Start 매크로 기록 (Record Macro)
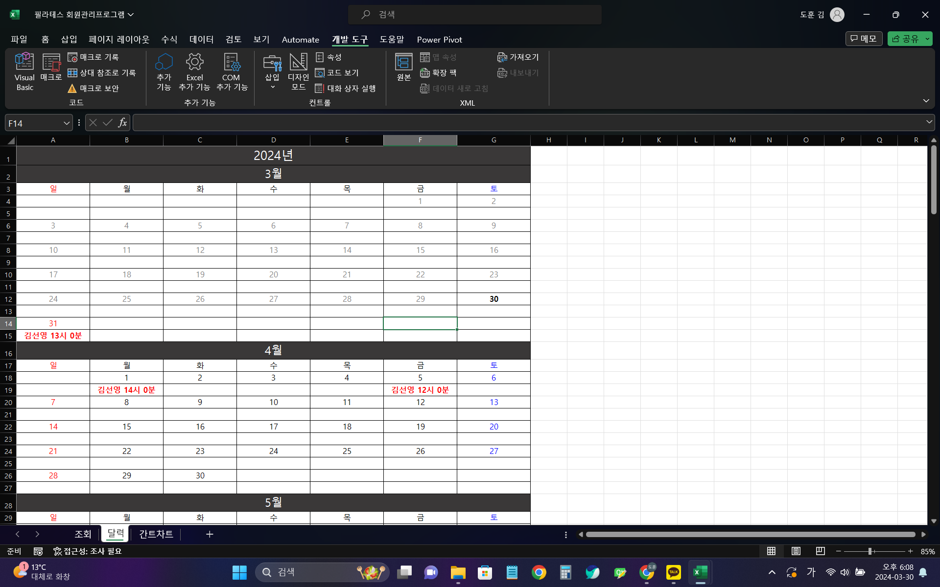This screenshot has height=587, width=940. click(x=94, y=57)
